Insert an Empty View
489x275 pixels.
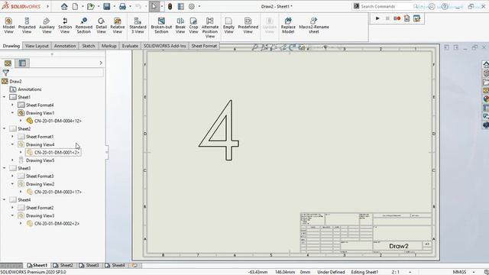tap(228, 25)
